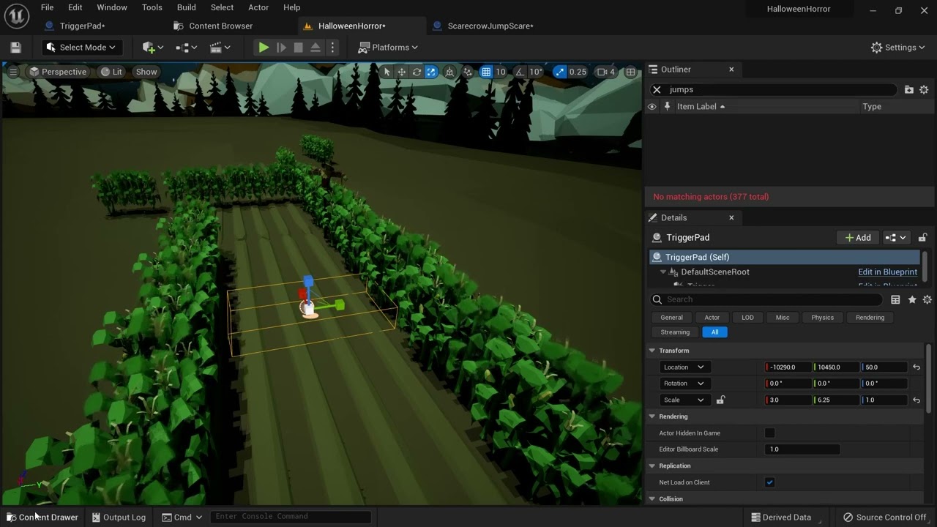This screenshot has width=937, height=527.
Task: Click the Eject icon in the play toolbar
Action: (316, 48)
